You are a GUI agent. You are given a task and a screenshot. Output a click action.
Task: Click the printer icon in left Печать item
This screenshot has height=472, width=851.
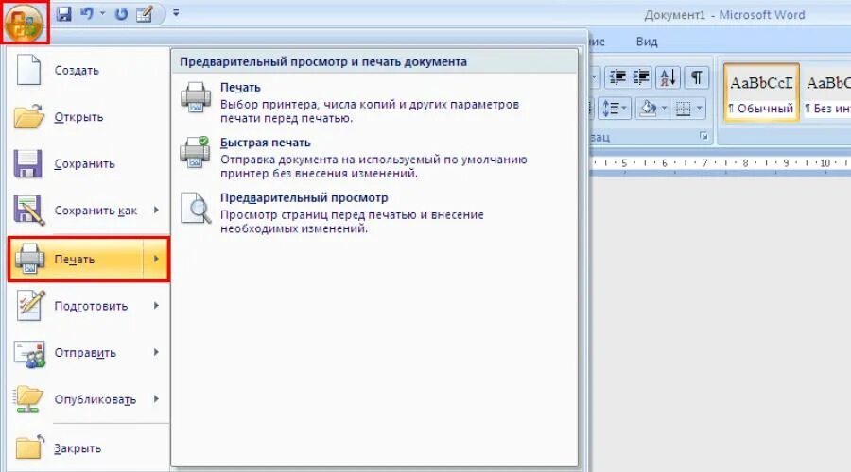pos(29,259)
